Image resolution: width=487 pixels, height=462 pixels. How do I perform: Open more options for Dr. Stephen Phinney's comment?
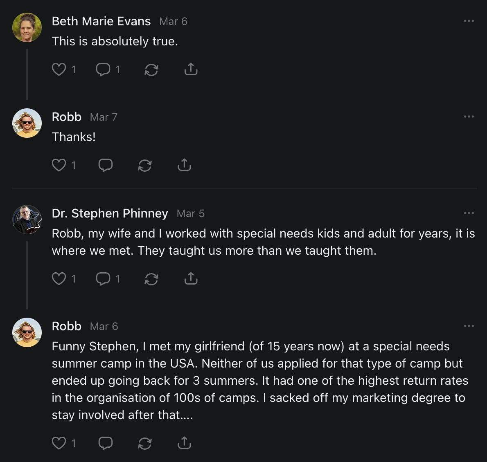pyautogui.click(x=469, y=213)
